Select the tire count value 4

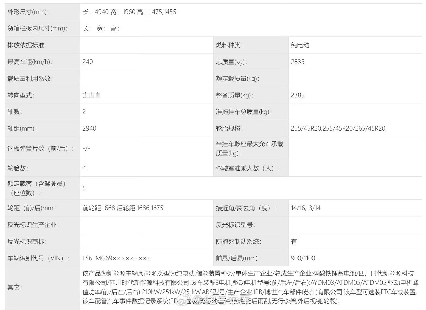84,168
